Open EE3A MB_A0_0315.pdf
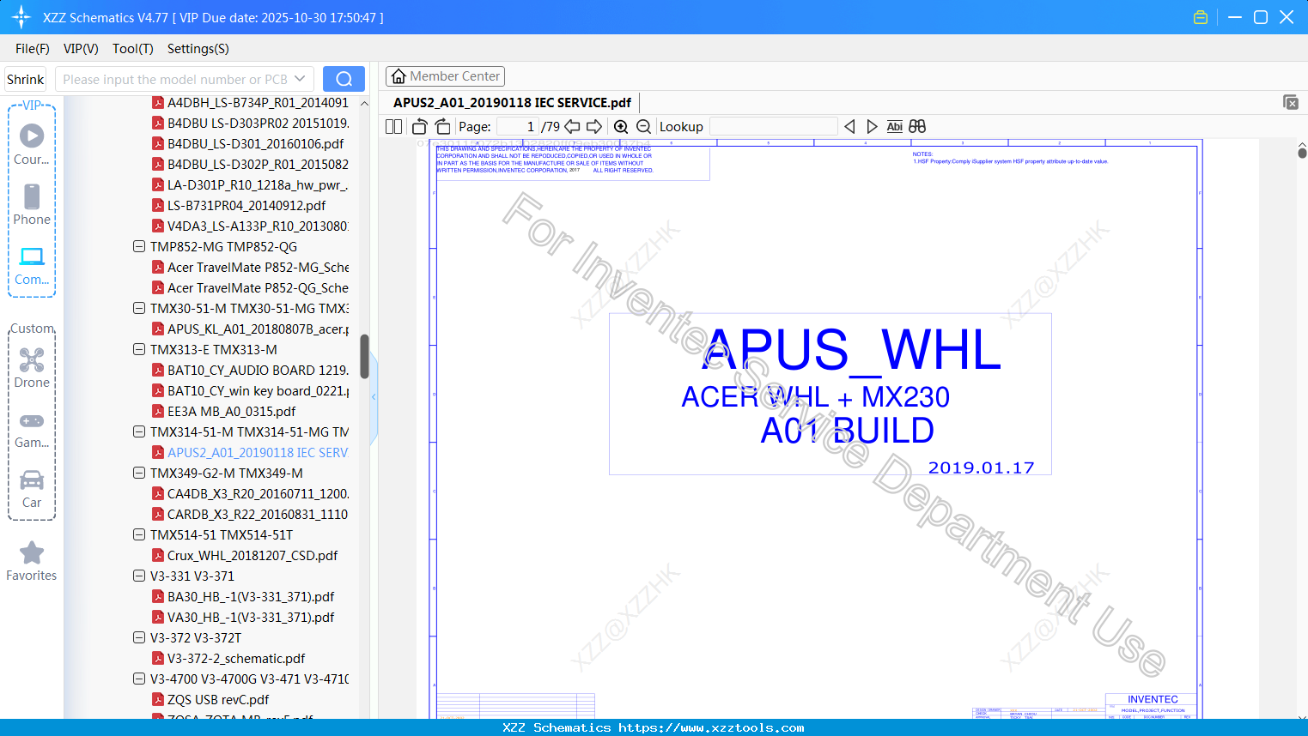This screenshot has width=1308, height=736. (x=223, y=412)
